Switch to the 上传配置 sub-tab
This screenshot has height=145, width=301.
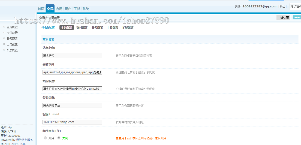113,28
